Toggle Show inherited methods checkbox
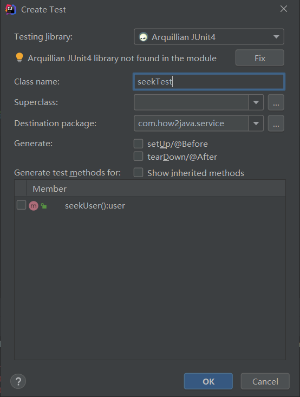The height and width of the screenshot is (397, 300). click(138, 173)
